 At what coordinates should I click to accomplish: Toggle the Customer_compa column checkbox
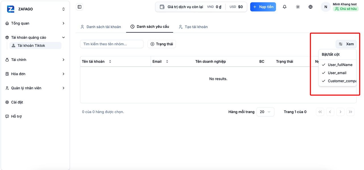pyautogui.click(x=338, y=81)
